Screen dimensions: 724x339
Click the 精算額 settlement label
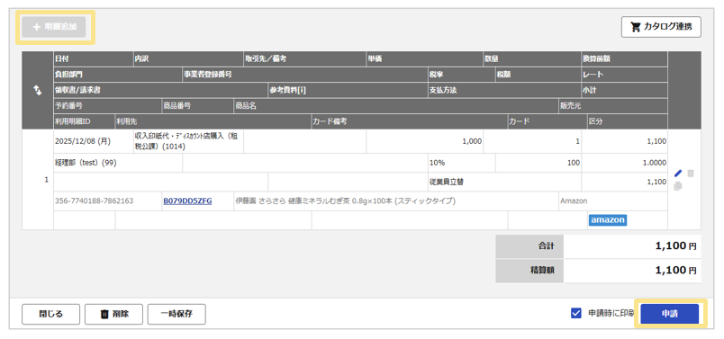point(529,271)
